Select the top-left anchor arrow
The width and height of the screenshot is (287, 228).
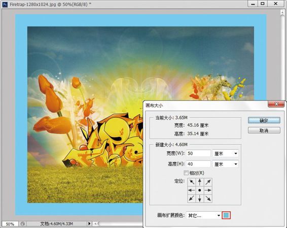pyautogui.click(x=192, y=182)
